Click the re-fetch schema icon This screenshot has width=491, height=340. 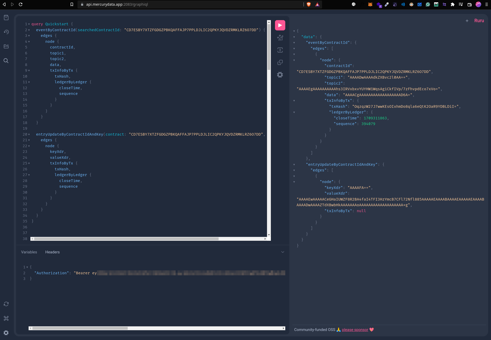[6, 304]
